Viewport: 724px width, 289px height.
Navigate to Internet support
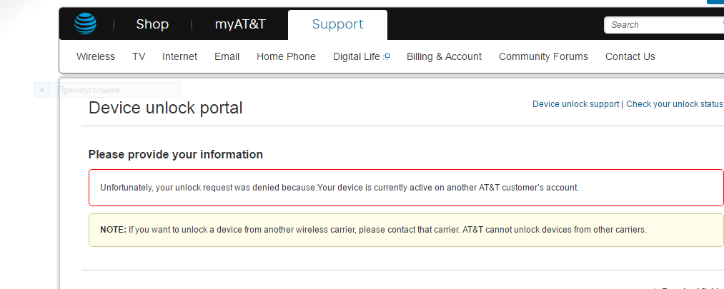[179, 56]
